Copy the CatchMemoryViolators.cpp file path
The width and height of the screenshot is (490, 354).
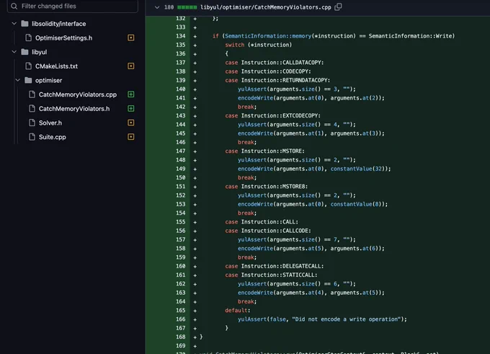coord(338,7)
